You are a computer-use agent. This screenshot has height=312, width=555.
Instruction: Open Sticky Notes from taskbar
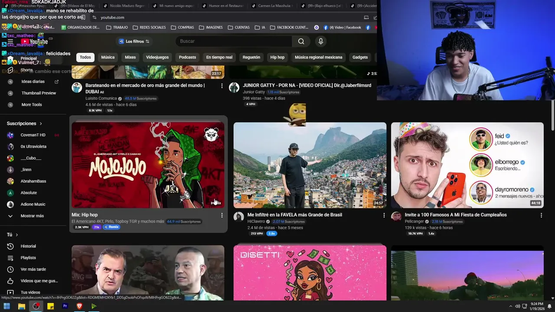pos(50,306)
